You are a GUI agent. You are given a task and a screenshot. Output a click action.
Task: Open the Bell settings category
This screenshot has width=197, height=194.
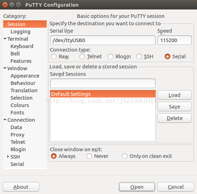click(15, 54)
